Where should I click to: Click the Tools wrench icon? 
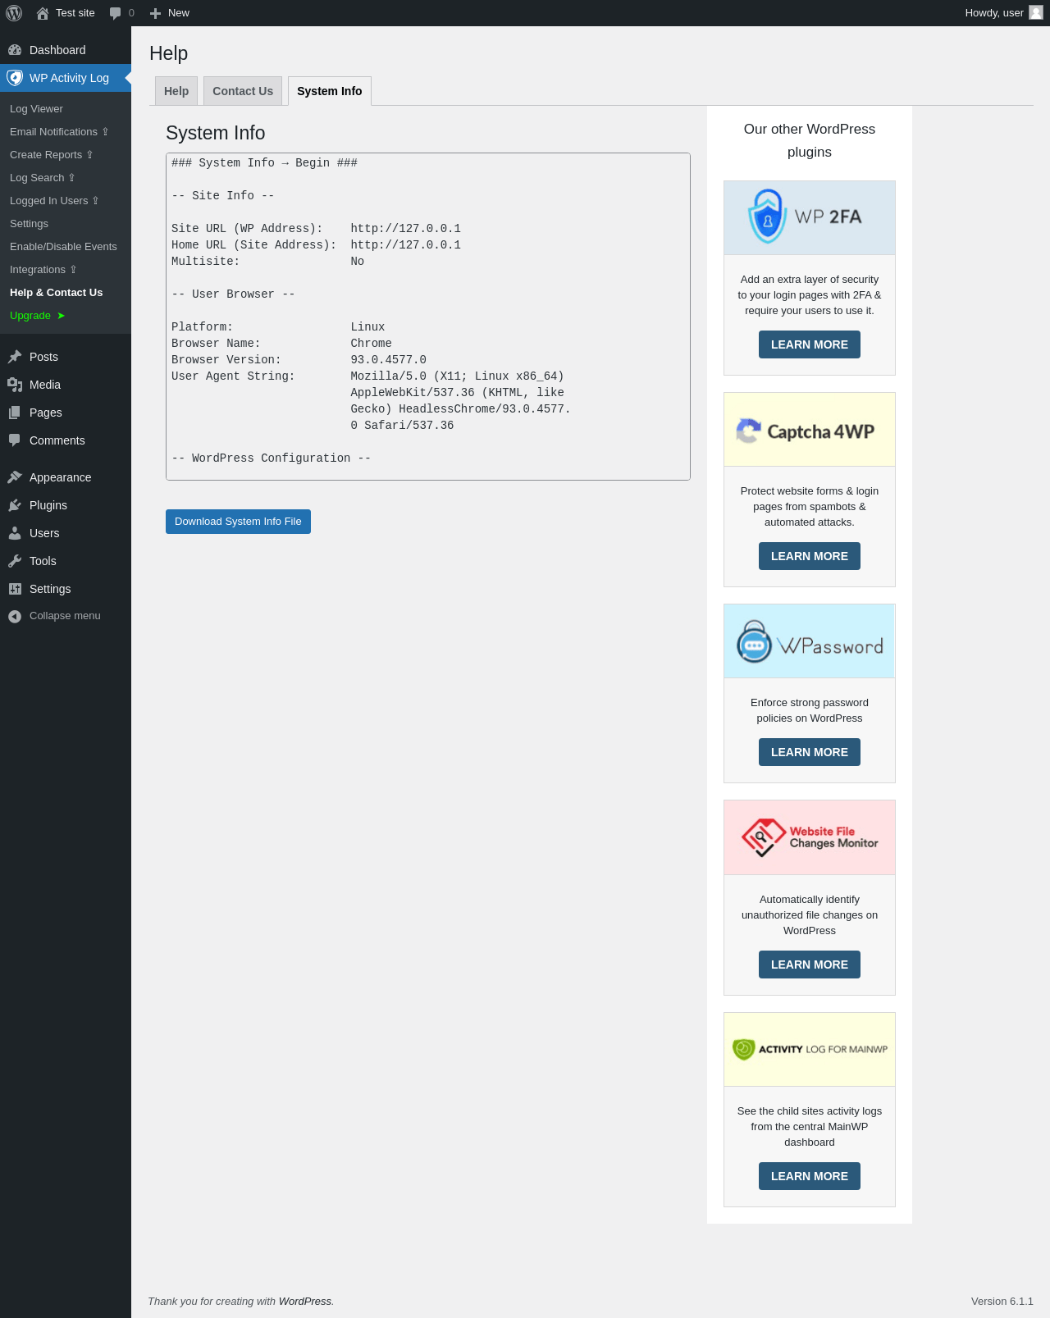[x=15, y=561]
